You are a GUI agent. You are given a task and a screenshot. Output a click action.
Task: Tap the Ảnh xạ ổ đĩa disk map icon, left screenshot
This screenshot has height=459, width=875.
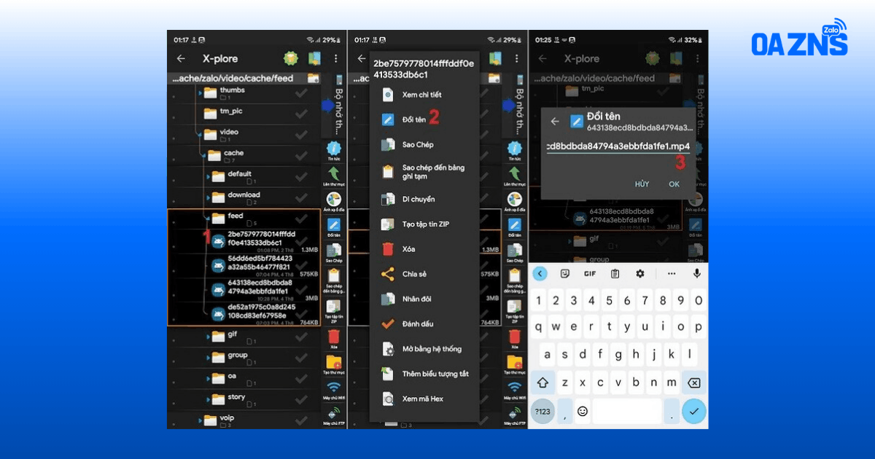tap(334, 199)
